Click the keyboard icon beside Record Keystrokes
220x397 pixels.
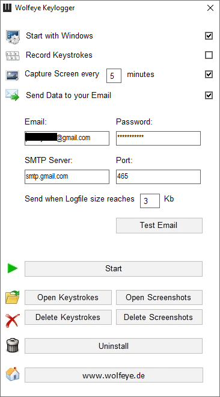point(13,56)
